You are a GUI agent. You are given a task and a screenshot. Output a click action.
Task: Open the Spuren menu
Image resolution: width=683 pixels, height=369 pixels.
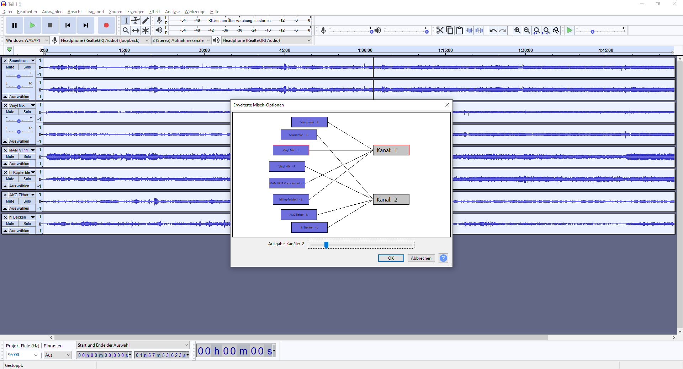click(x=115, y=12)
